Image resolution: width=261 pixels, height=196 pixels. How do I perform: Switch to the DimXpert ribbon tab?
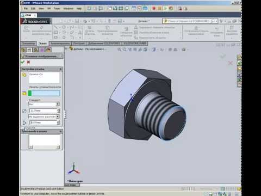tap(79, 44)
